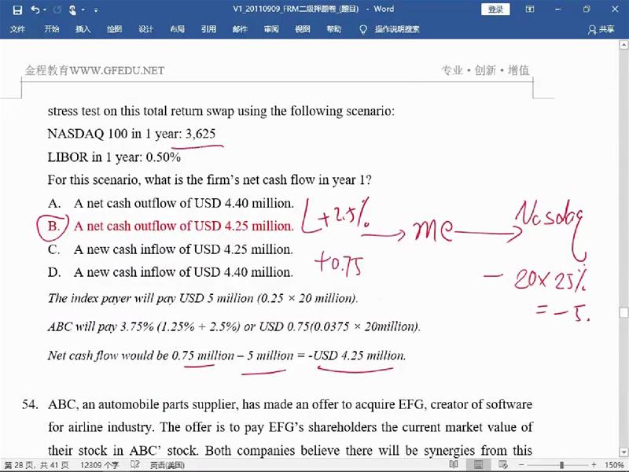Open the 邮件 Mailings tab

[240, 29]
